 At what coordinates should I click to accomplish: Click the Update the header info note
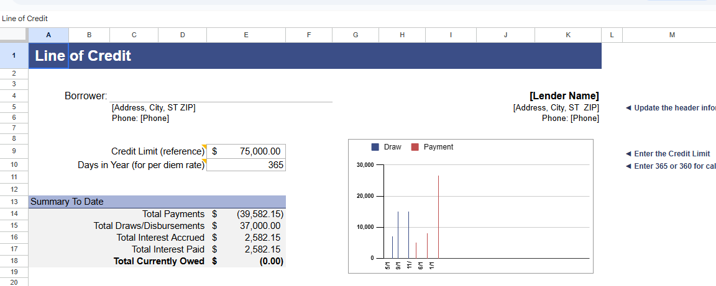671,108
